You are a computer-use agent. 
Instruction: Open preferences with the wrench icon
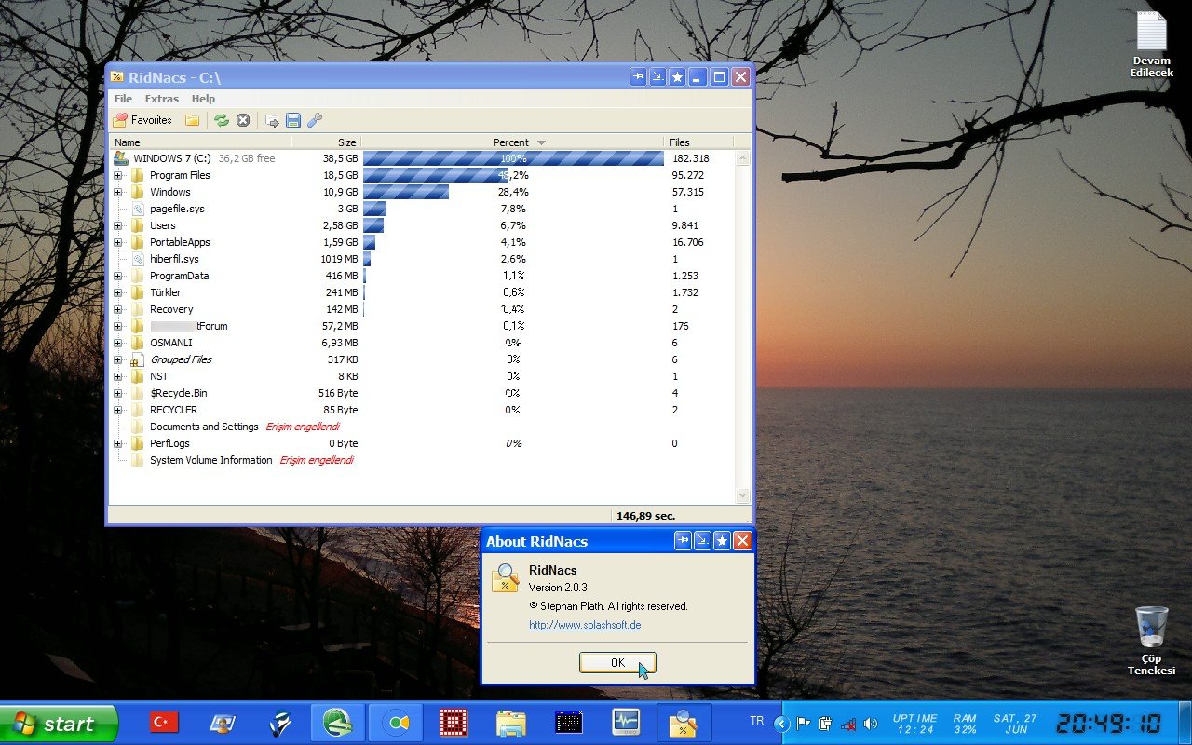[315, 120]
